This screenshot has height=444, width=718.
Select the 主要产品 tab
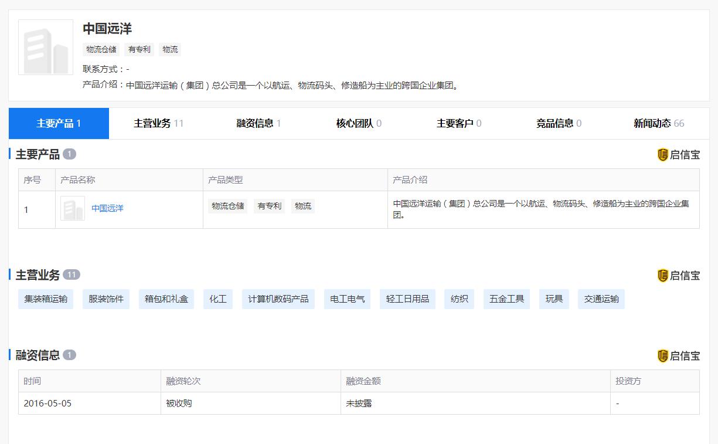pyautogui.click(x=59, y=123)
